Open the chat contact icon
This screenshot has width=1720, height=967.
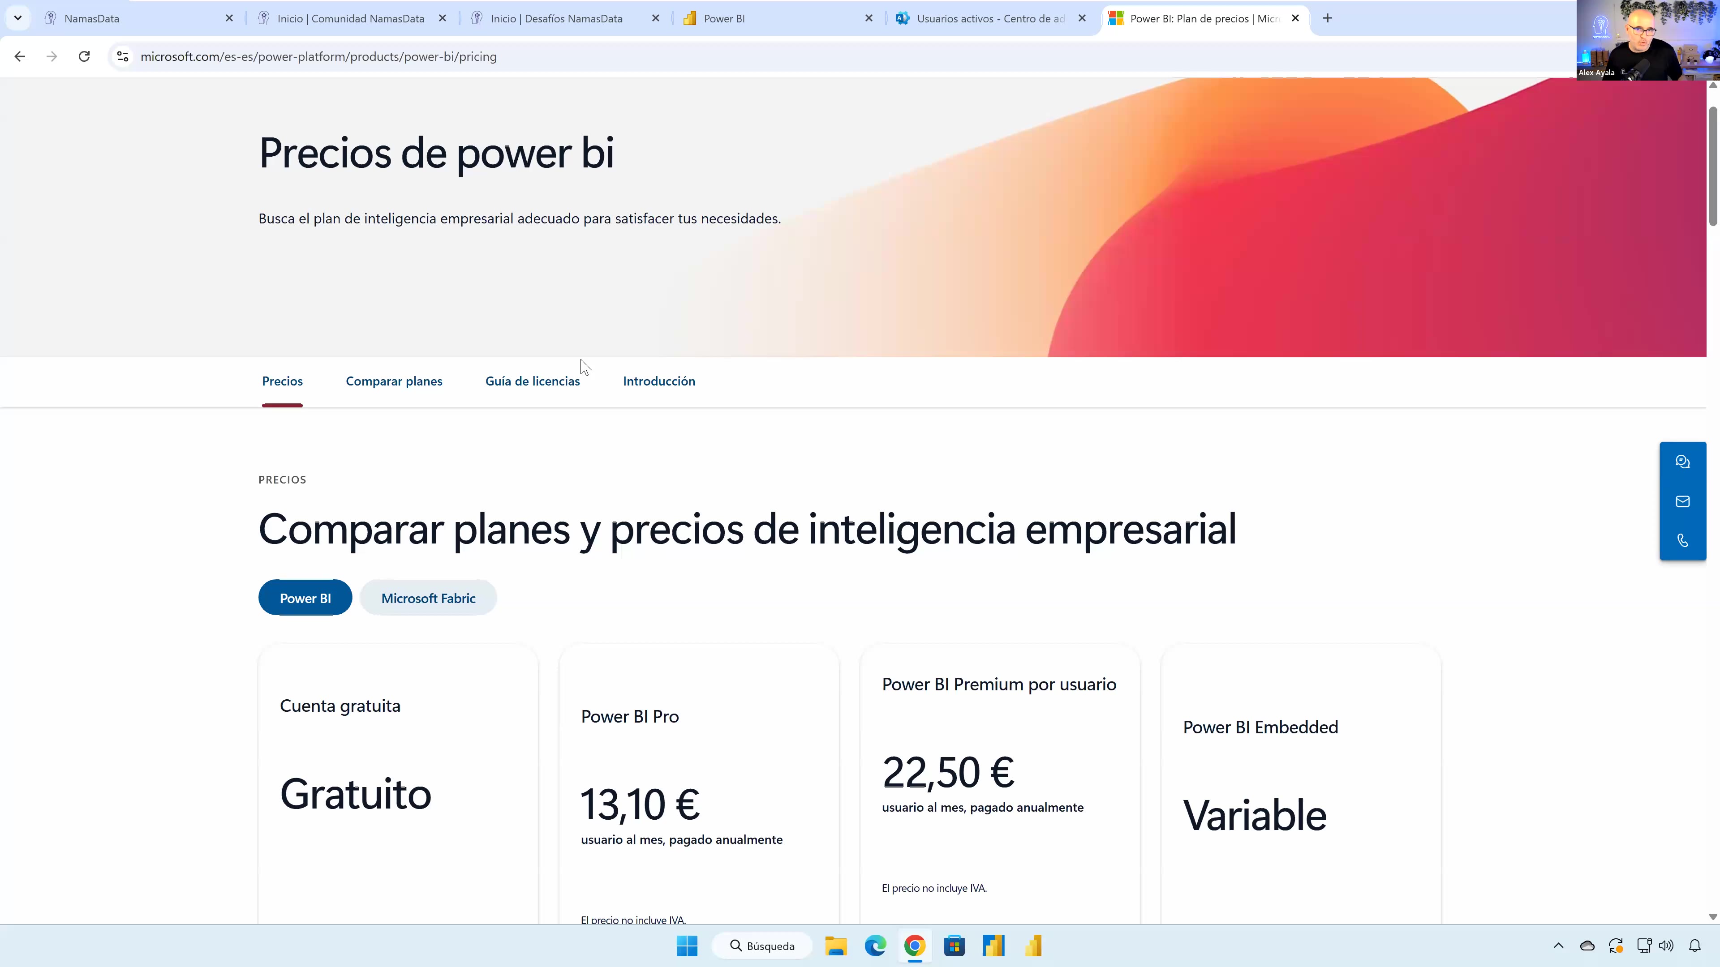pos(1682,462)
